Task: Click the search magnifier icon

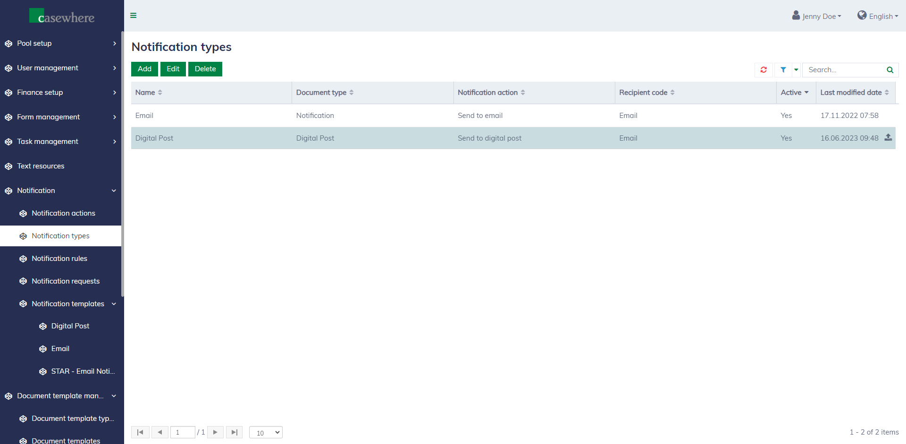Action: click(x=890, y=70)
